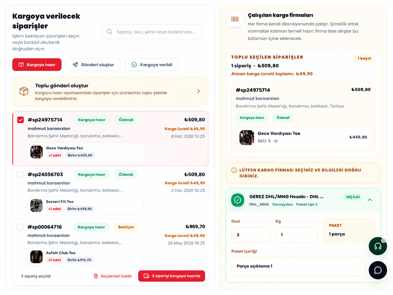393x295 pixels.
Task: Switch to Gönderi oluştur tab
Action: (93, 65)
